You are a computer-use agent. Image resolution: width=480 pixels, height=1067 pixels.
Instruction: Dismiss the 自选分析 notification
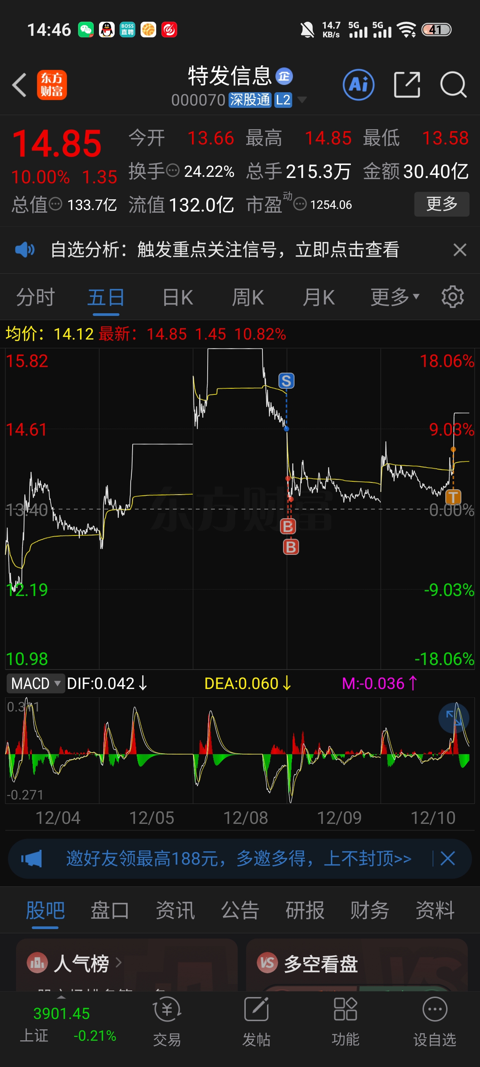pyautogui.click(x=460, y=250)
